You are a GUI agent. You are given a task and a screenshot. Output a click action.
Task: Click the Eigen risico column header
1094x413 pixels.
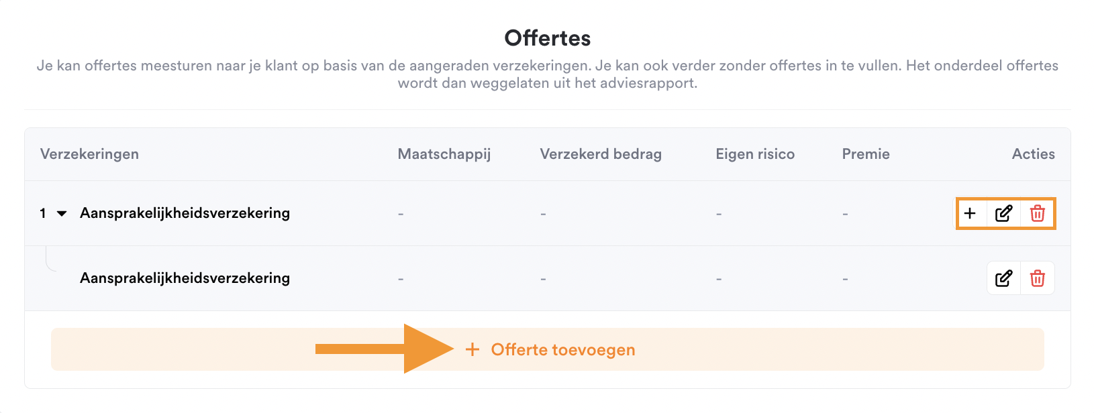[x=755, y=154]
